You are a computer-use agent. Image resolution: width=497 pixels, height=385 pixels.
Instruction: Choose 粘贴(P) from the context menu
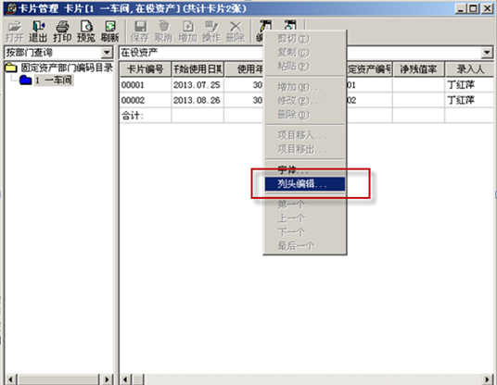305,66
